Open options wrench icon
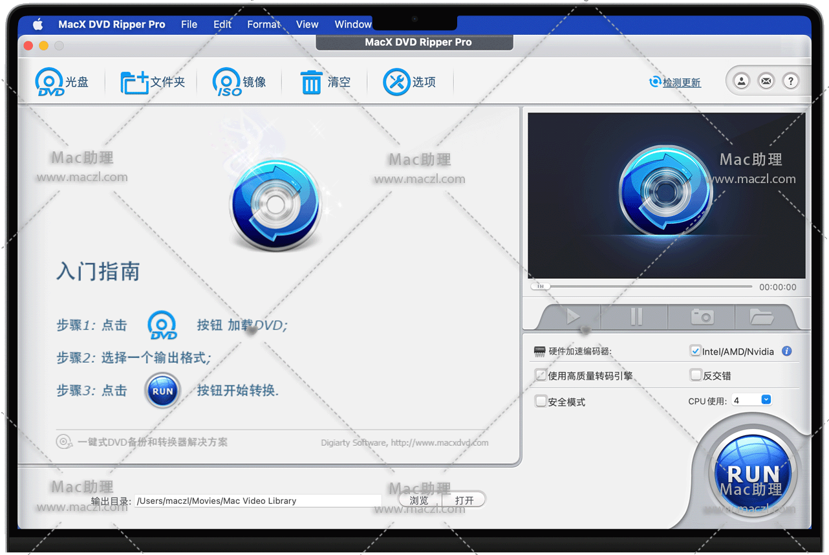This screenshot has width=829, height=555. coord(396,82)
